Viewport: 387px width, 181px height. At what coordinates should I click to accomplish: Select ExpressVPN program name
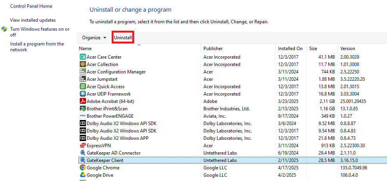pos(99,146)
